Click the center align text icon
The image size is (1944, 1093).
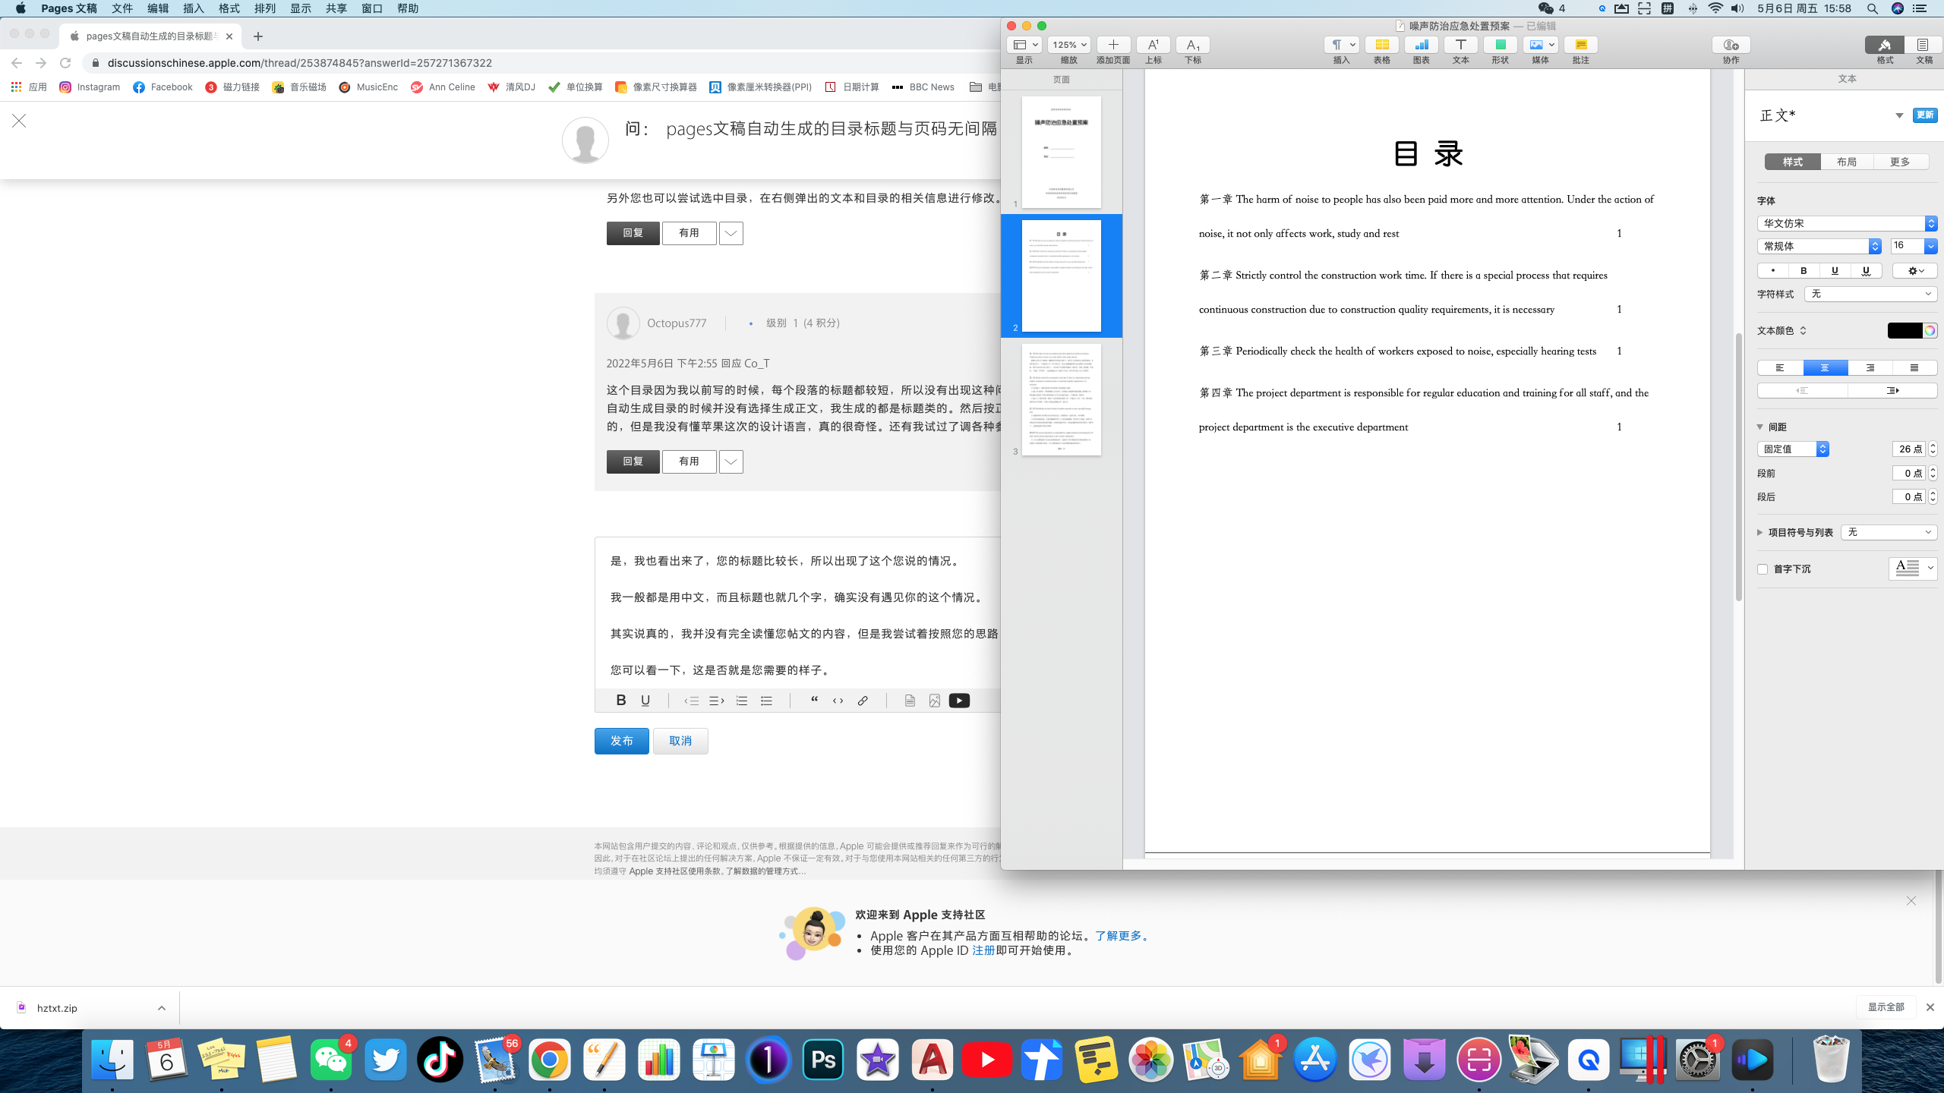(1825, 368)
